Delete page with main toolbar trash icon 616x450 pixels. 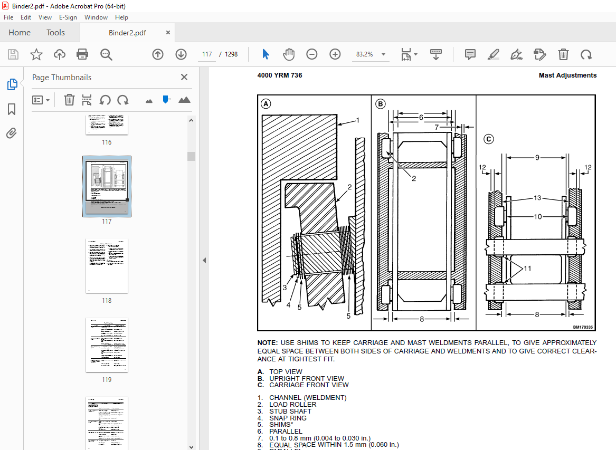[563, 54]
